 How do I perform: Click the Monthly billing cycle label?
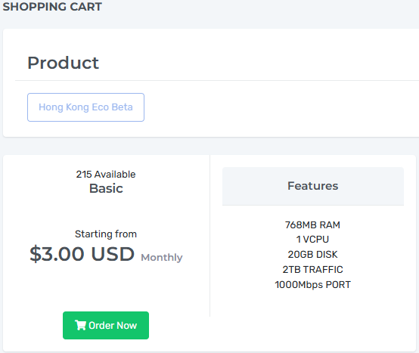click(x=162, y=258)
